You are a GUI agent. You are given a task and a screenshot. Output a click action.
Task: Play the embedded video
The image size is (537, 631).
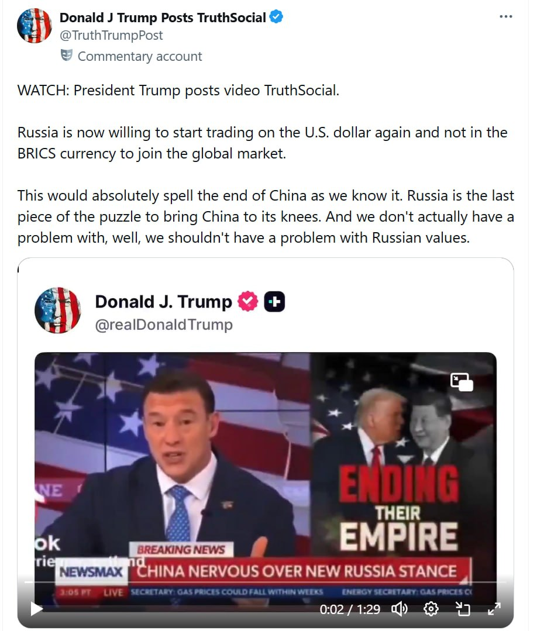click(36, 608)
